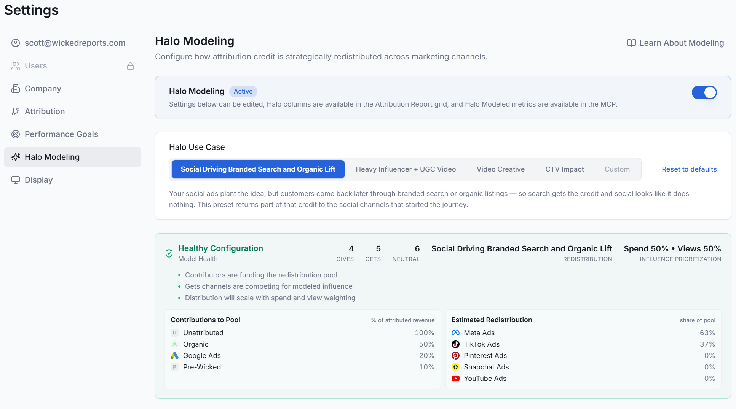
Task: Click the lock icon next to Users
Action: [x=130, y=66]
